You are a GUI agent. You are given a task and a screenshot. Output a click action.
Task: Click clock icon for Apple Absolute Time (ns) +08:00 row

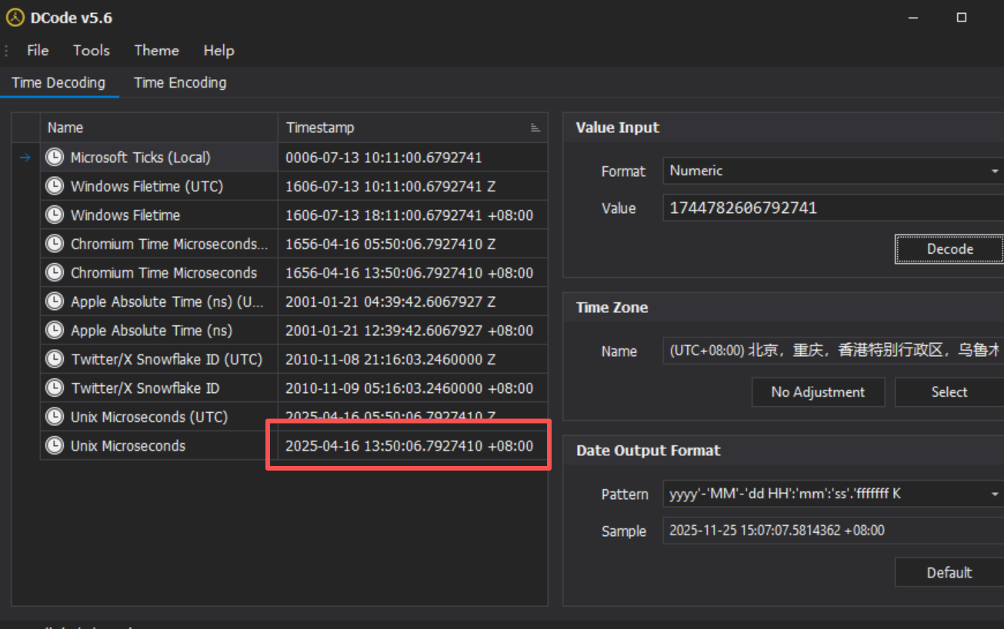click(55, 331)
